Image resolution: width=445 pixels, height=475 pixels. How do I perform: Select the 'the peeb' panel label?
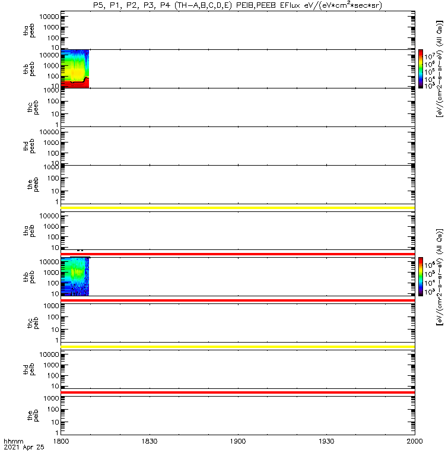[33, 185]
